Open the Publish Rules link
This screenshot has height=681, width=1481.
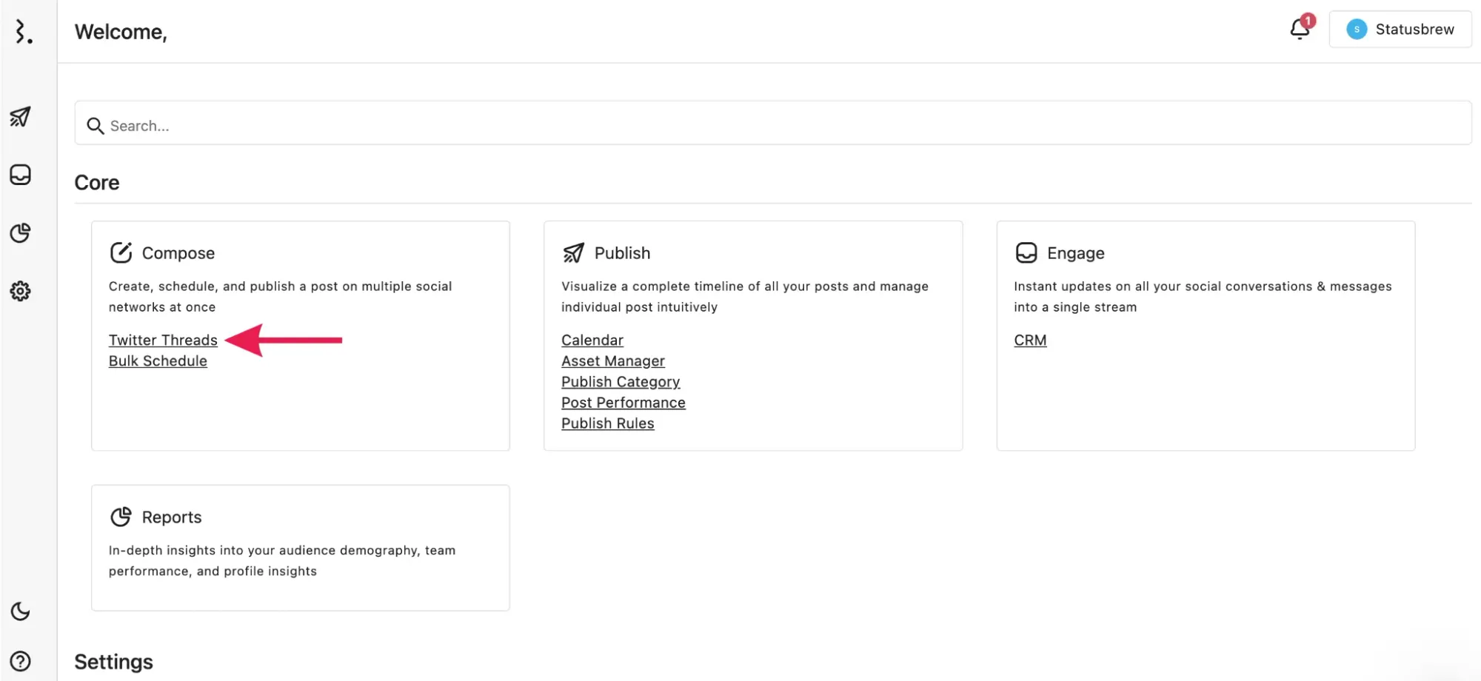[608, 423]
